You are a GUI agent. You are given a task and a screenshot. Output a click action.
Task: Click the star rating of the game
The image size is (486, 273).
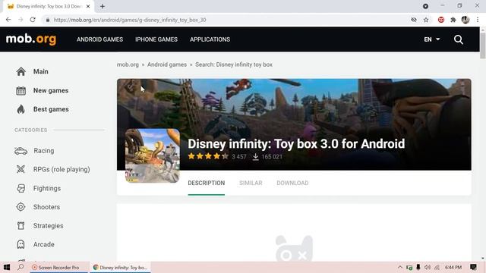(208, 156)
